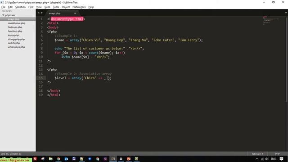Click line number 15 in the gutter

[x=40, y=78]
